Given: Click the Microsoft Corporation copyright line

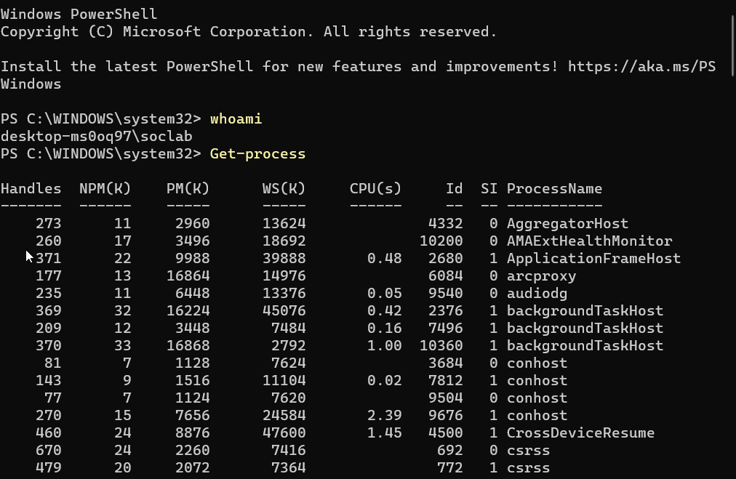Looking at the screenshot, I should 248,31.
